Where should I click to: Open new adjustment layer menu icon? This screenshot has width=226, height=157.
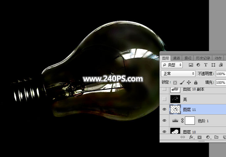point(208,137)
